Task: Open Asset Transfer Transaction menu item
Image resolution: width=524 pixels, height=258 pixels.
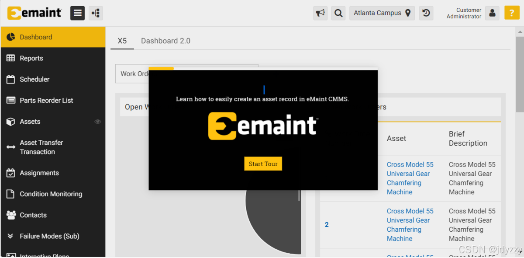Action: pos(53,147)
